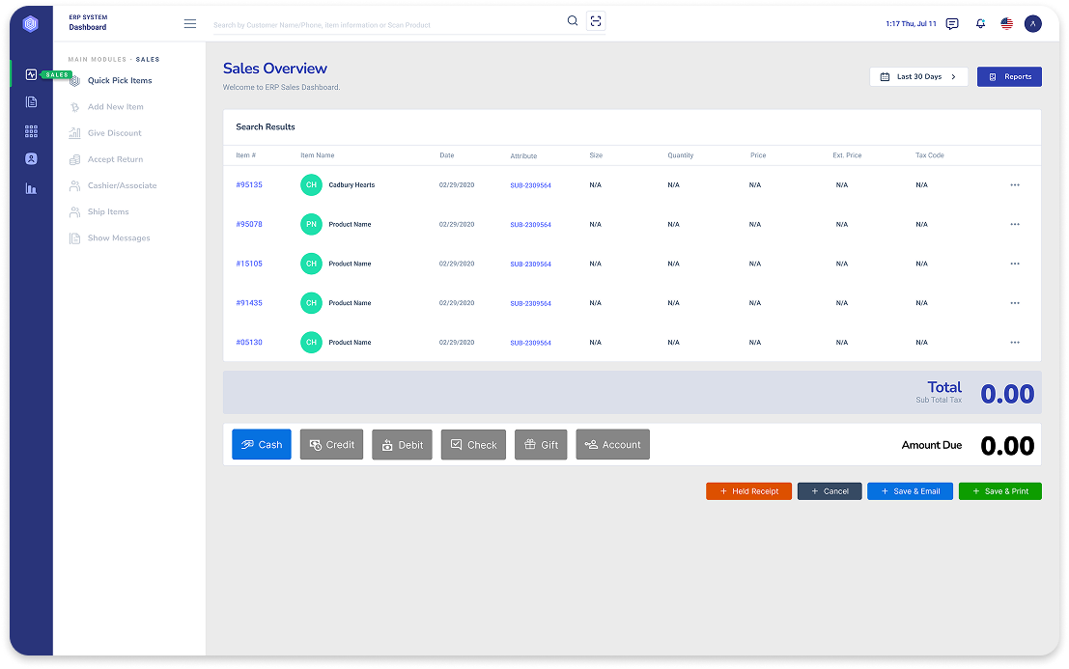Choose Check payment method

point(473,445)
